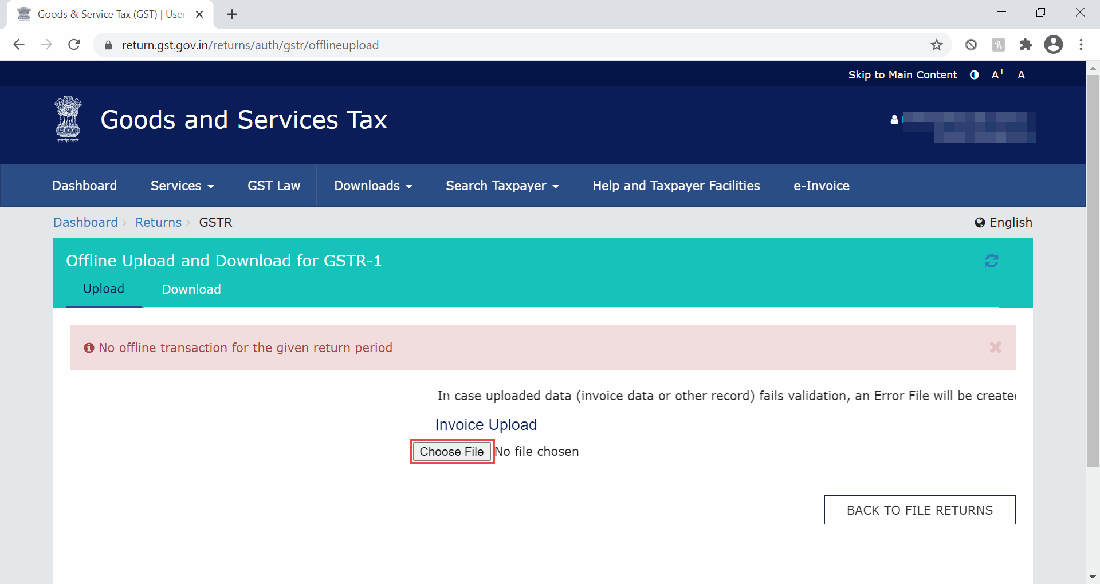Screen dimensions: 1100x584
Task: Click the Goods and Services Tax title
Action: (244, 120)
